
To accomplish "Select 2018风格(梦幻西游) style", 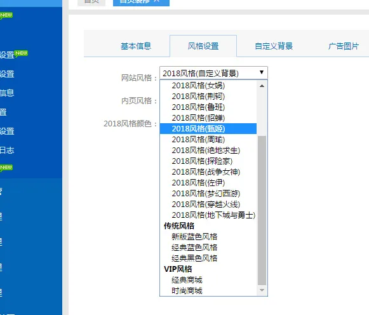I will click(208, 194).
